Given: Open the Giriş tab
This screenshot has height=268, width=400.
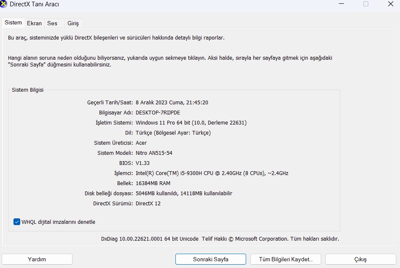Looking at the screenshot, I should pos(73,23).
